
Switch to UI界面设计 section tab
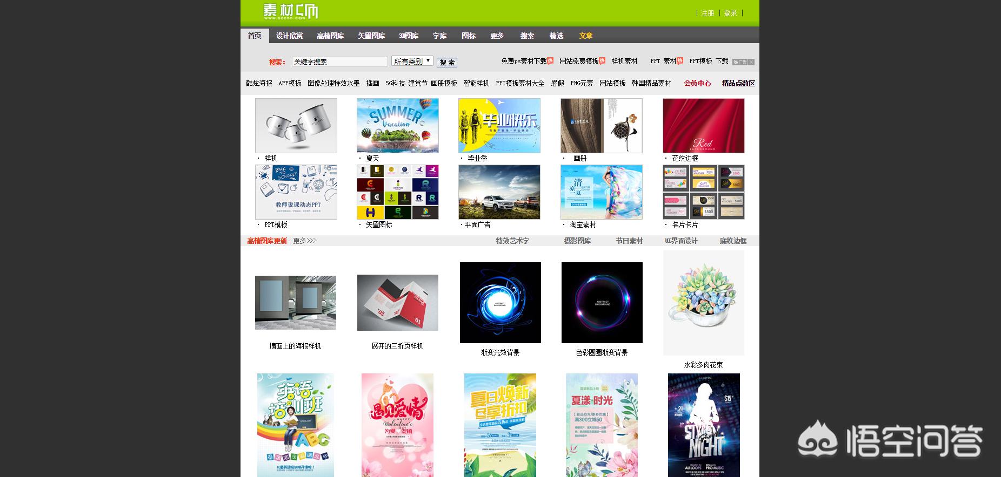(x=681, y=241)
